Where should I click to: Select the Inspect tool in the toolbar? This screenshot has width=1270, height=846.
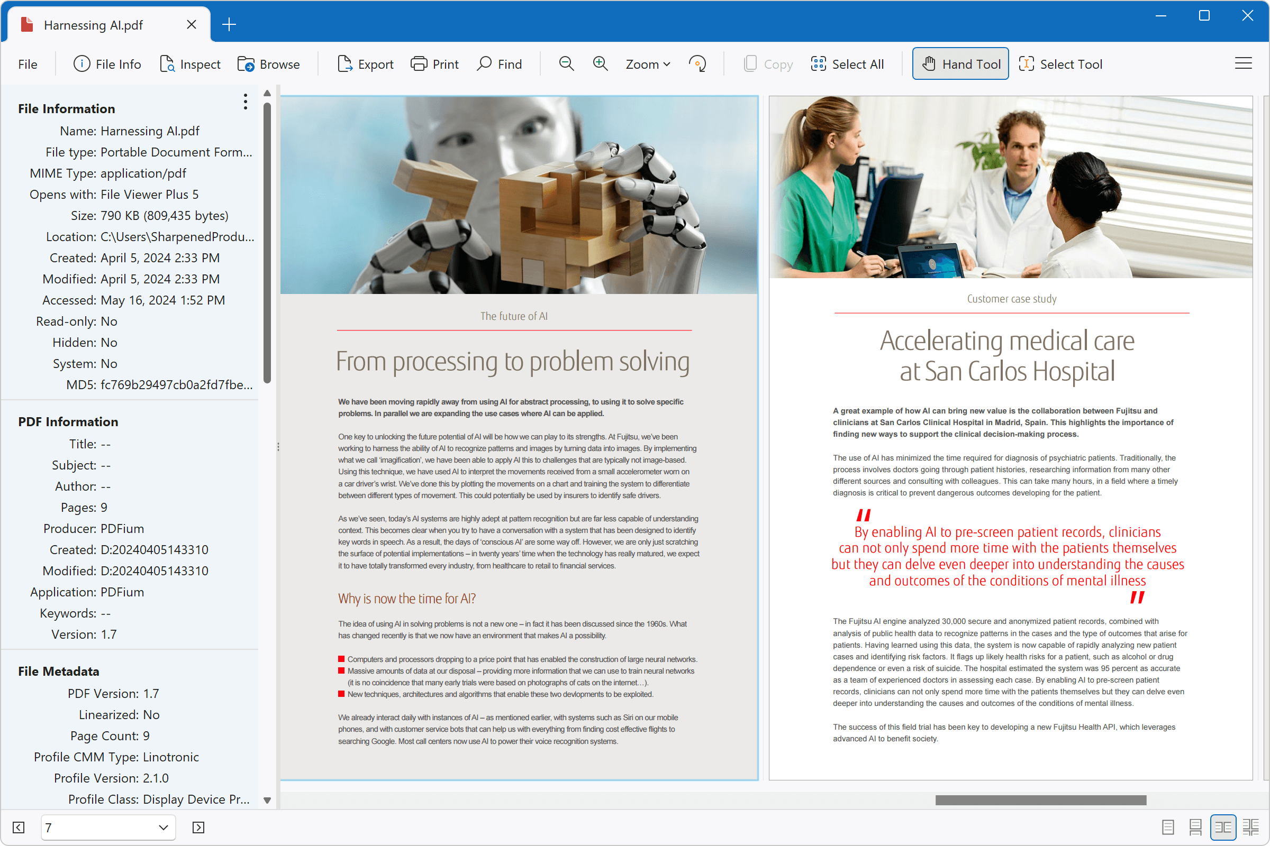(190, 63)
